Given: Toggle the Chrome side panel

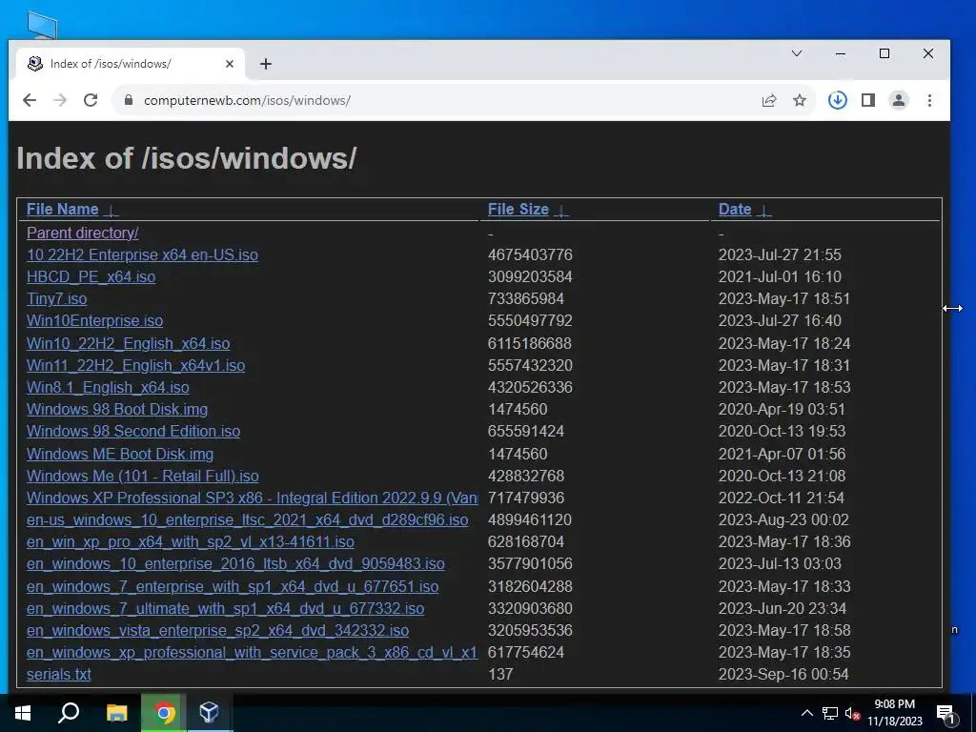Looking at the screenshot, I should [x=868, y=100].
